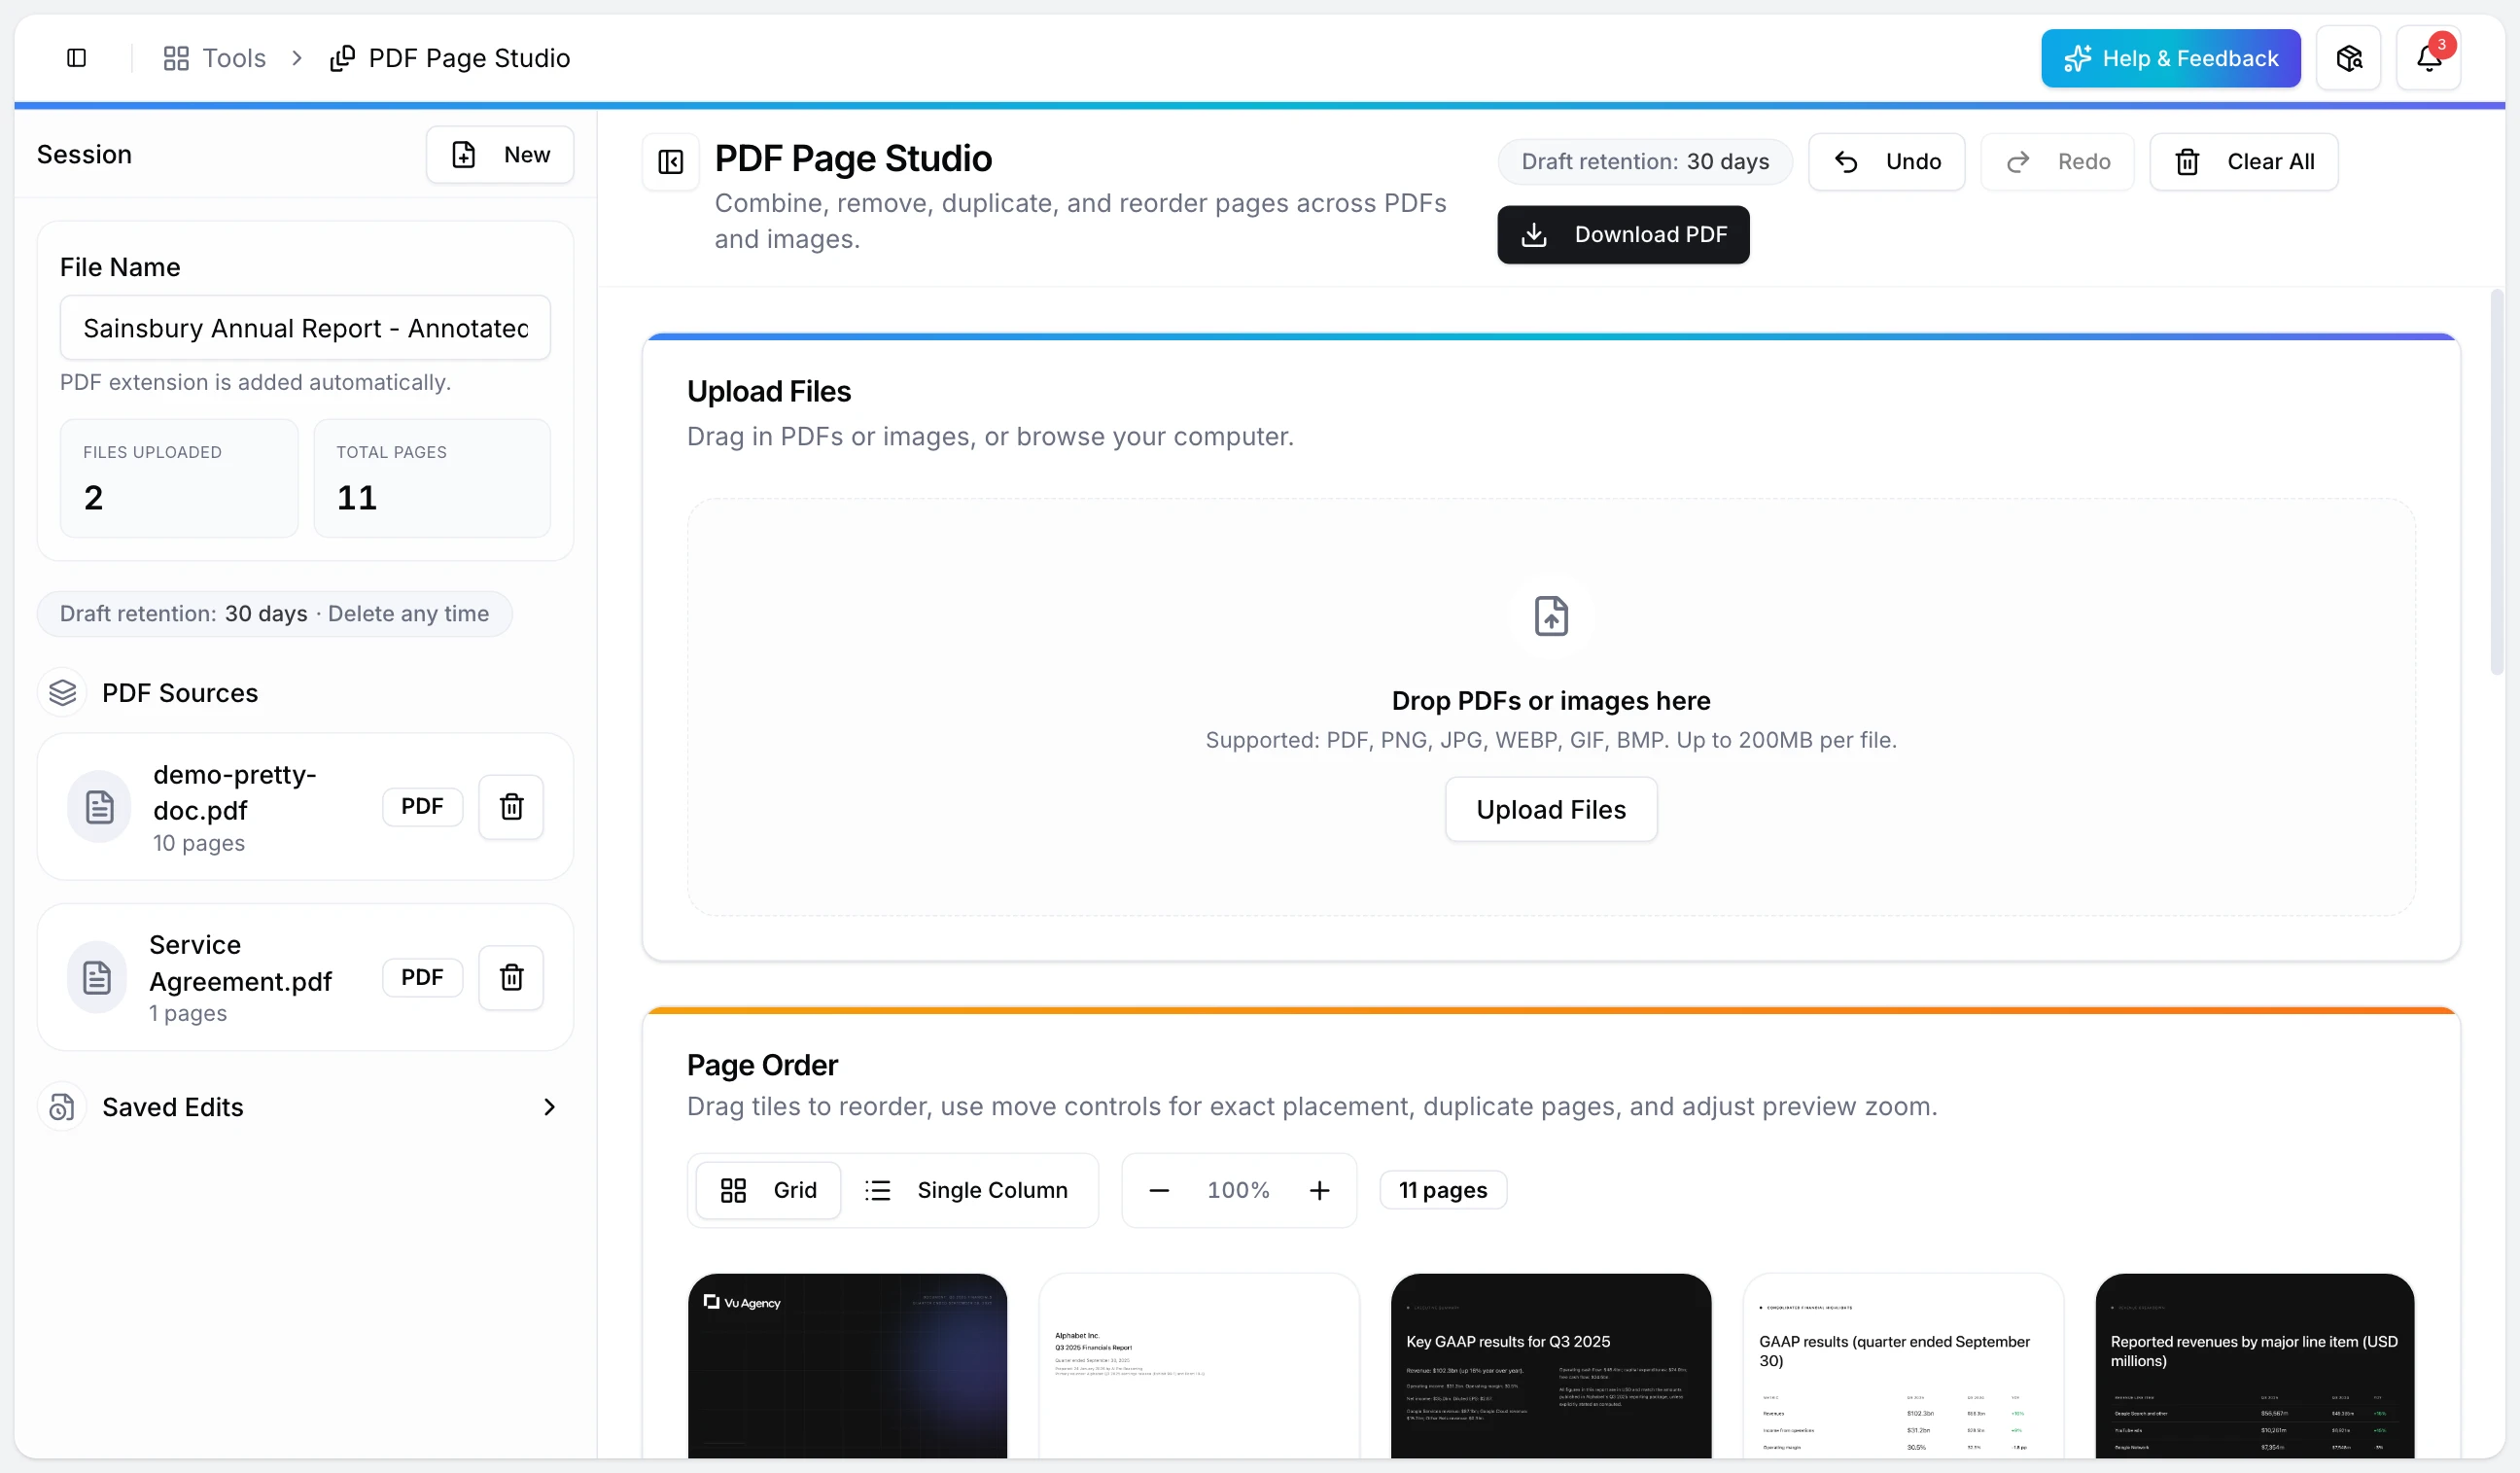Download the PDF
This screenshot has height=1473, width=2520.
tap(1624, 235)
